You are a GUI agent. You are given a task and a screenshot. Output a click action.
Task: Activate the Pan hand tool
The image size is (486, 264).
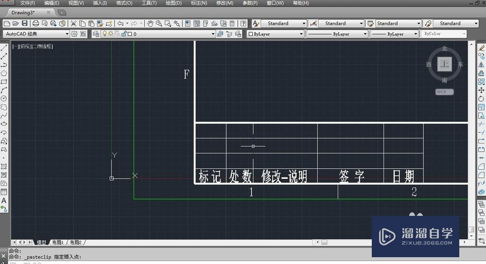coord(150,23)
